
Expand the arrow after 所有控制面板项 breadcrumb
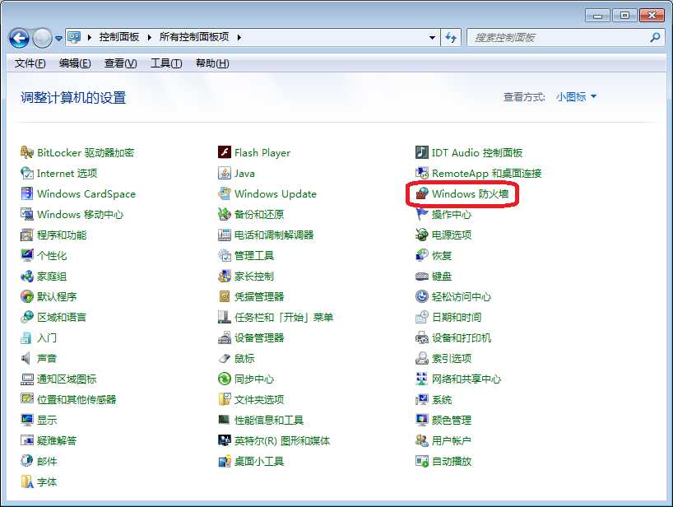pos(239,37)
